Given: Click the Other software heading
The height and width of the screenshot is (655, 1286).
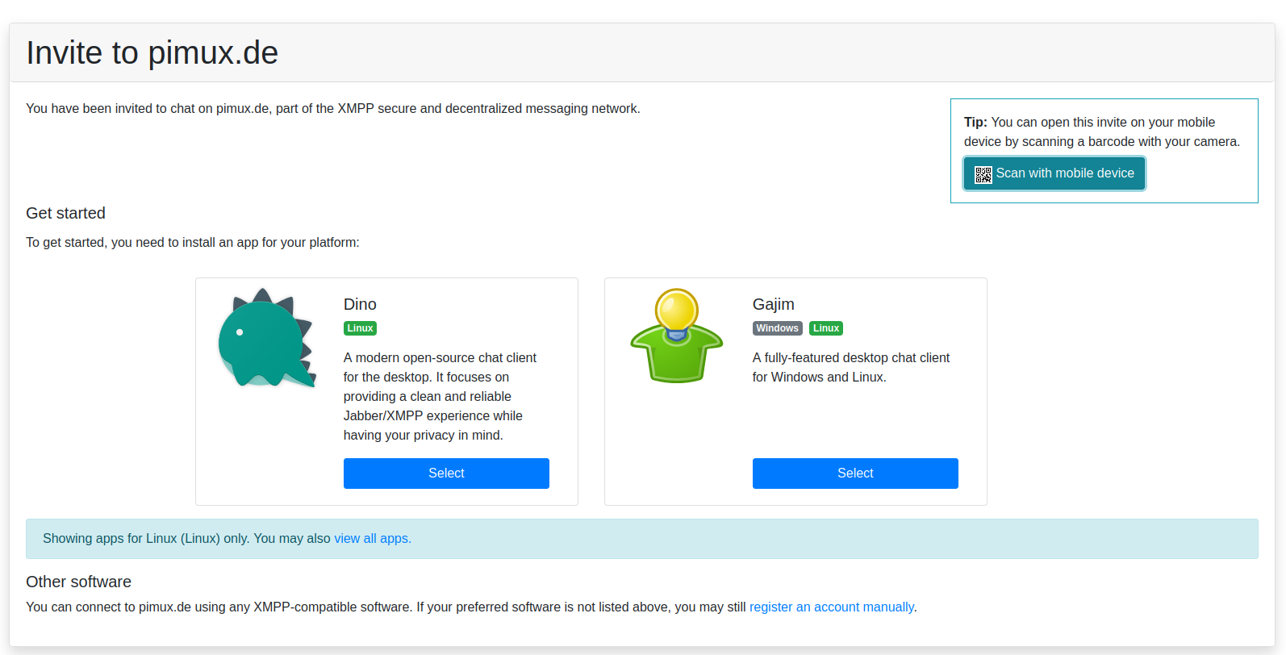Looking at the screenshot, I should point(78,582).
